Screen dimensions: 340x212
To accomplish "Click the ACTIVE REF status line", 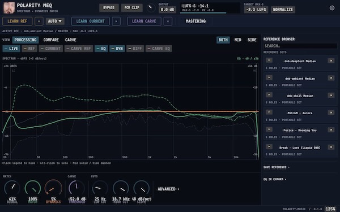I will [x=50, y=31].
